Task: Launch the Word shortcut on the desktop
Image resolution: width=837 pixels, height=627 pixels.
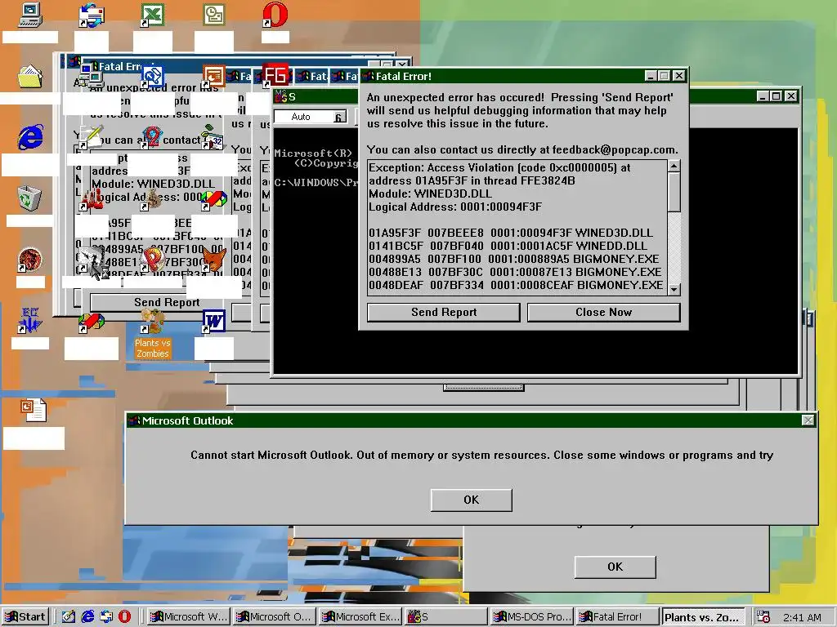Action: pos(213,321)
